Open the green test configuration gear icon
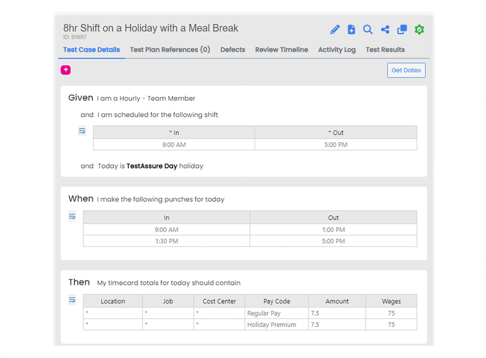The width and height of the screenshot is (486, 358). (x=419, y=29)
